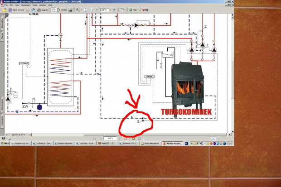Open the Document menu
The width and height of the screenshot is (281, 187).
25,5
